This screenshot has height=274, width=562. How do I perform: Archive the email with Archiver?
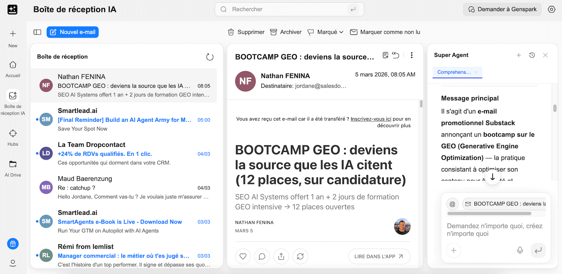click(x=286, y=32)
